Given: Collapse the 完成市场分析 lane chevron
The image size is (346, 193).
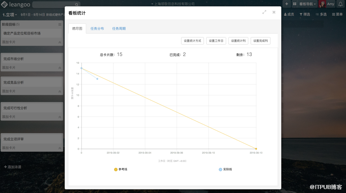Looking at the screenshot, I should pyautogui.click(x=60, y=68).
